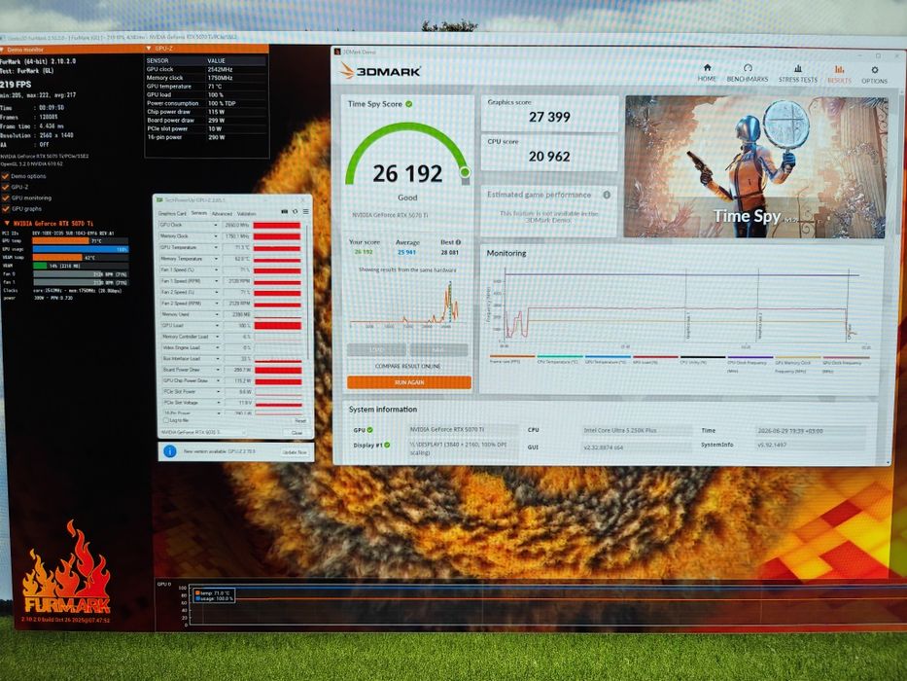Open Stress Tests in 3DMark
907x681 pixels.
798,74
